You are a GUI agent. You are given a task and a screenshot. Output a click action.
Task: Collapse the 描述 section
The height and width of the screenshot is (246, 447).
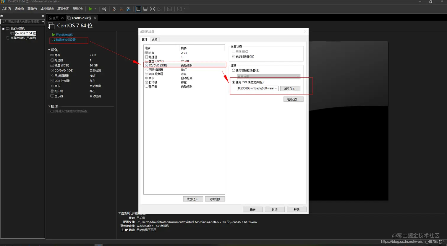click(49, 106)
